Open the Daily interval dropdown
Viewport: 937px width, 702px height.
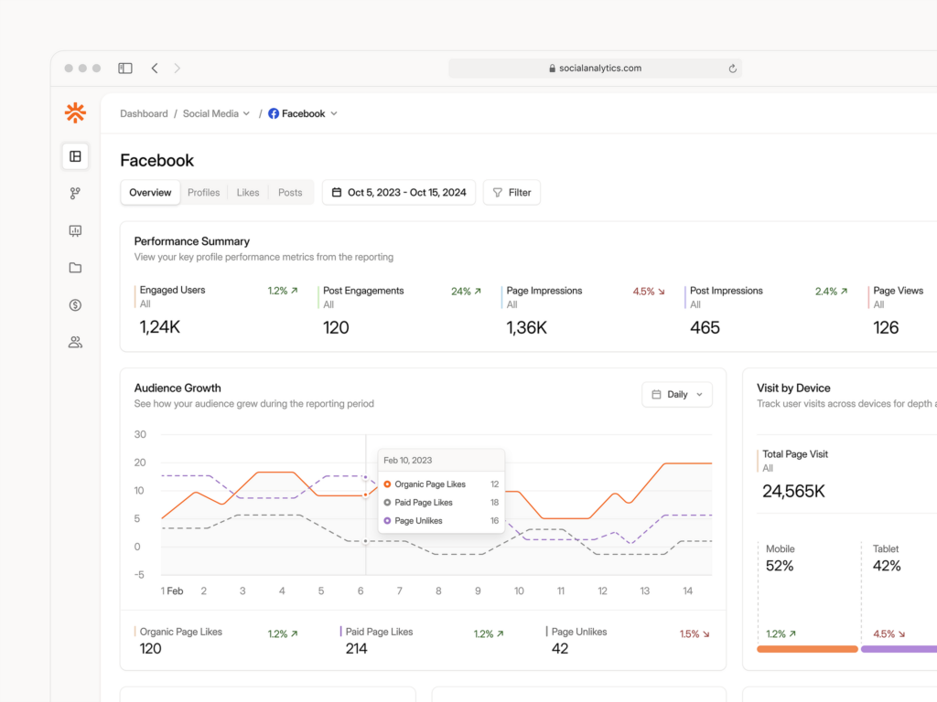(677, 395)
